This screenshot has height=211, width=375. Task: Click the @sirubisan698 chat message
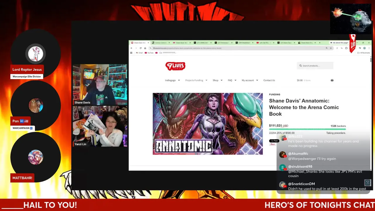(x=325, y=173)
